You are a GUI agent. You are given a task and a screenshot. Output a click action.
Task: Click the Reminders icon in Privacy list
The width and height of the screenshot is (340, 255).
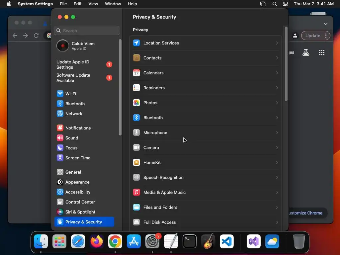pyautogui.click(x=136, y=88)
